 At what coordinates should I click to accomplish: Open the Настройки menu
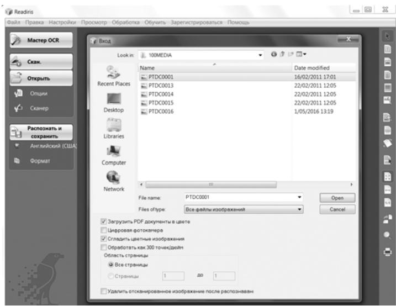62,23
